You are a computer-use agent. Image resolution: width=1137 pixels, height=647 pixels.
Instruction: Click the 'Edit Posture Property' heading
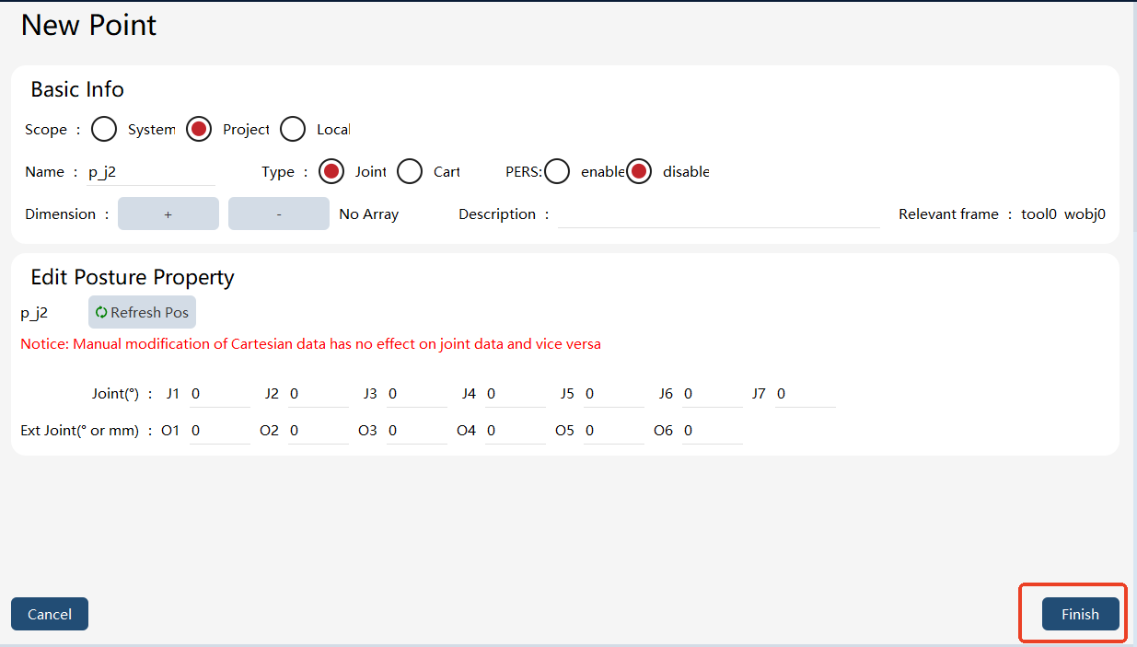(x=133, y=278)
